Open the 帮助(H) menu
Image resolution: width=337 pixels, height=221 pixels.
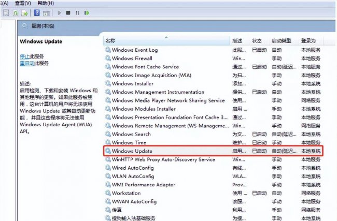46,3
